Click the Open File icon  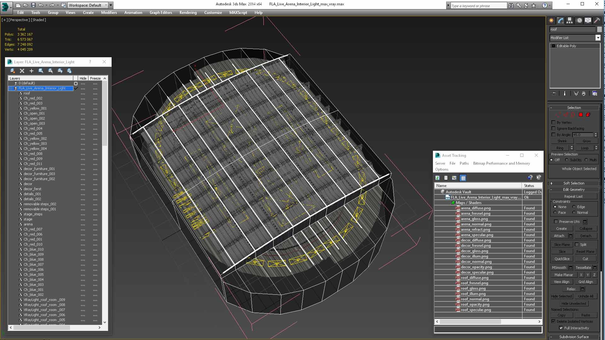[x=26, y=5]
